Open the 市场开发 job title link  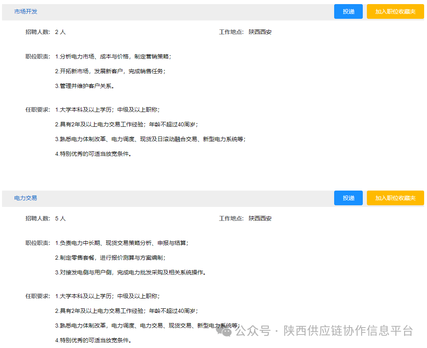coord(26,11)
